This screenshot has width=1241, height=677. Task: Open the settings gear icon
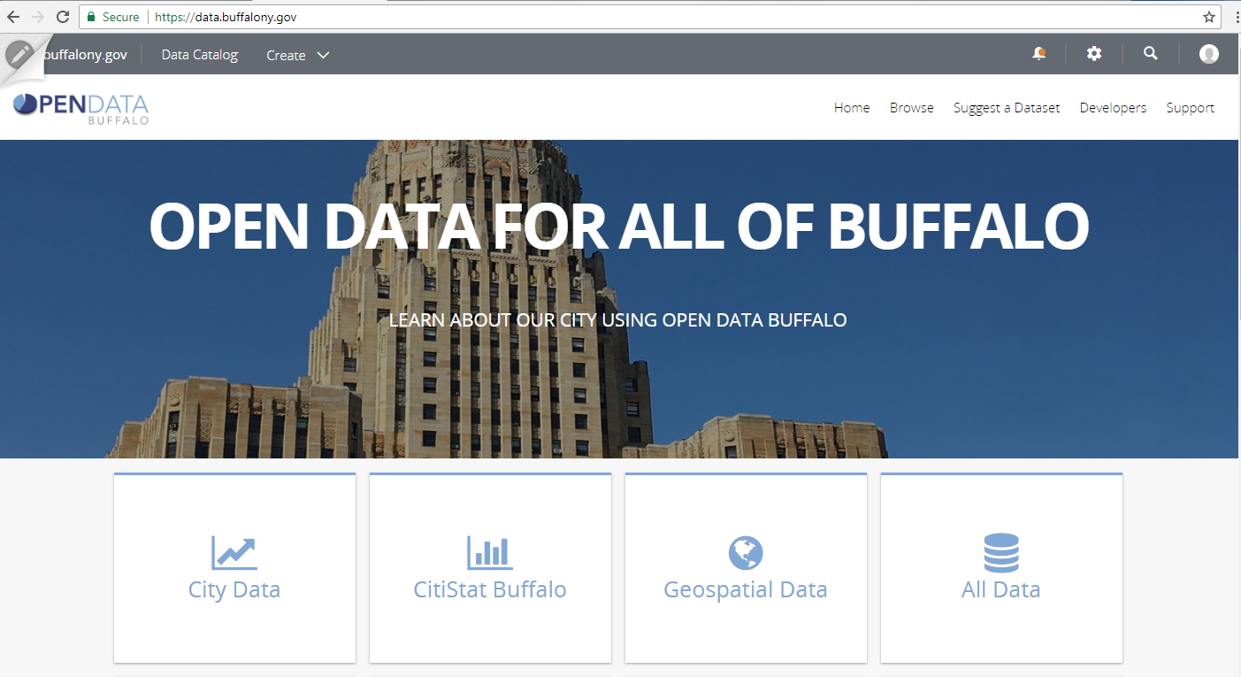[1094, 54]
